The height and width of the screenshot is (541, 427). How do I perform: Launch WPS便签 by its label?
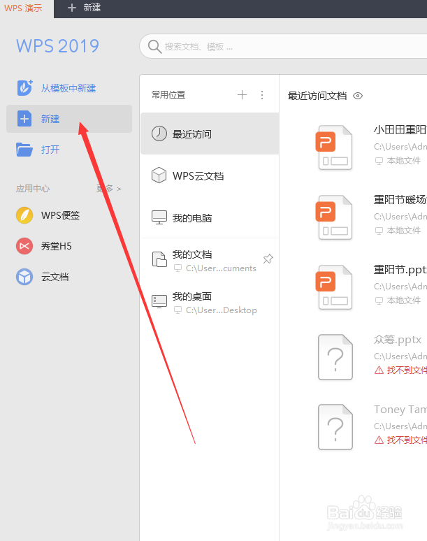click(x=60, y=215)
